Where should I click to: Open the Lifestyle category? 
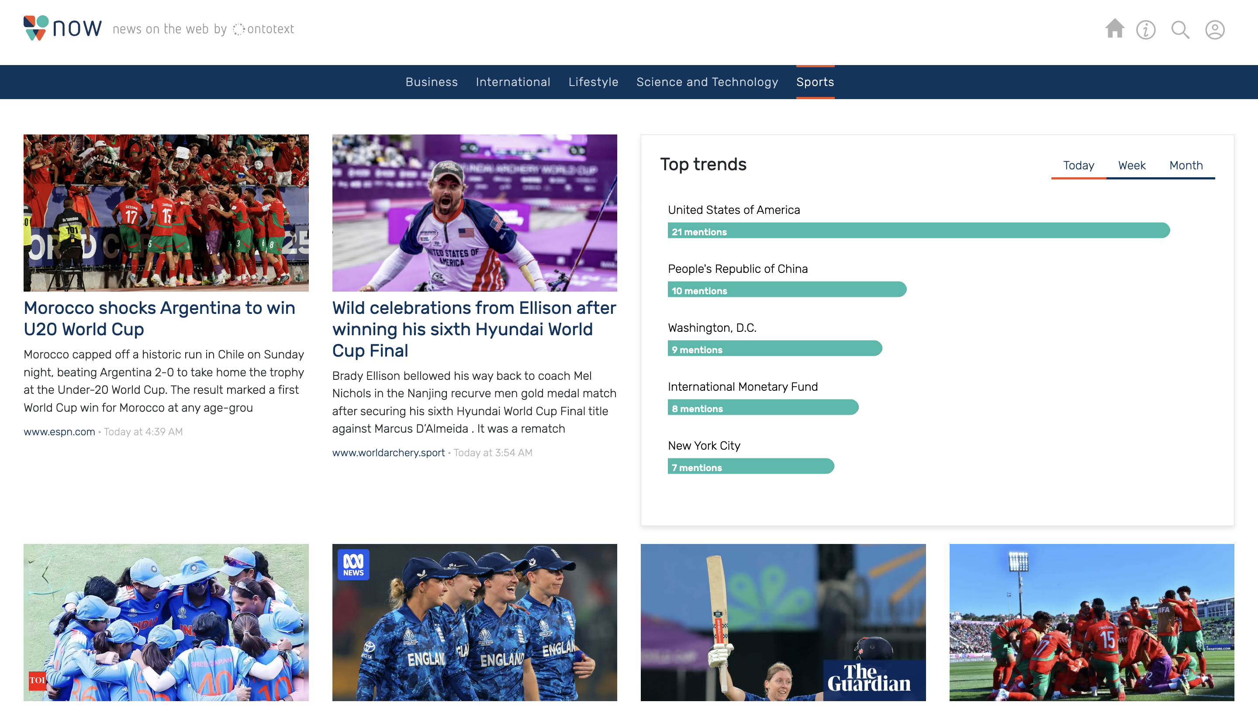click(x=593, y=82)
